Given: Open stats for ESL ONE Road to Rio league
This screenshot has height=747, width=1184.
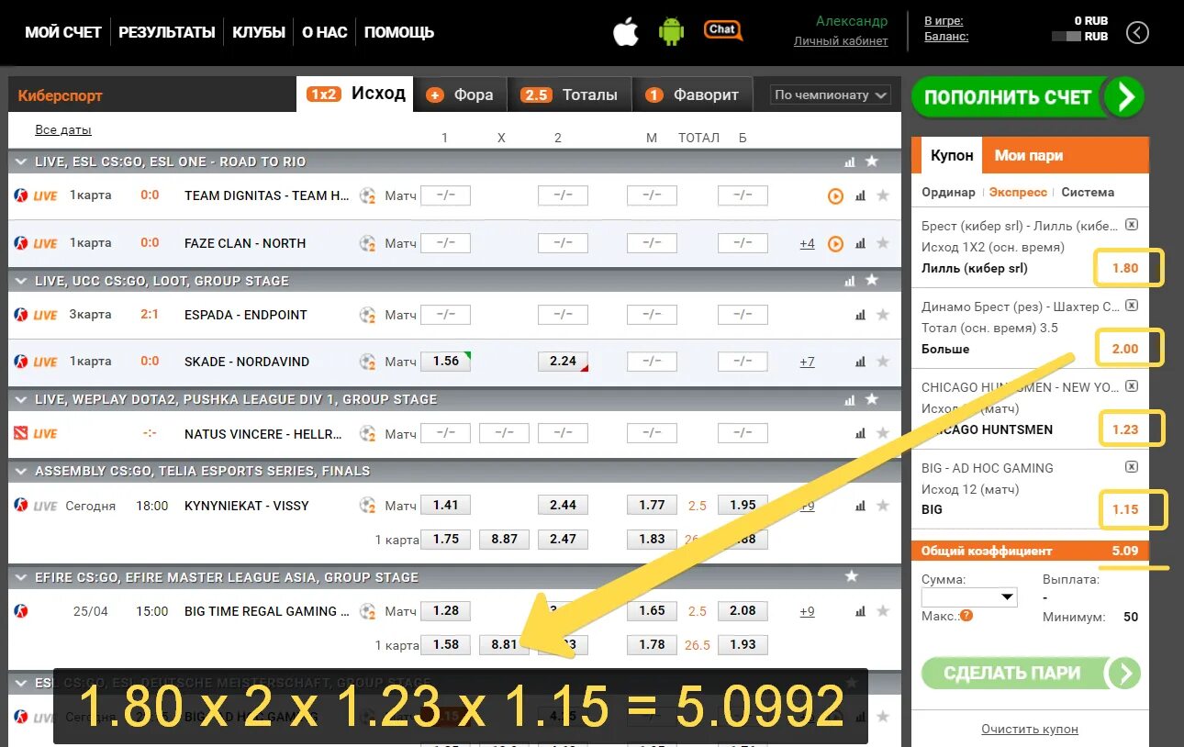Looking at the screenshot, I should click(x=850, y=162).
